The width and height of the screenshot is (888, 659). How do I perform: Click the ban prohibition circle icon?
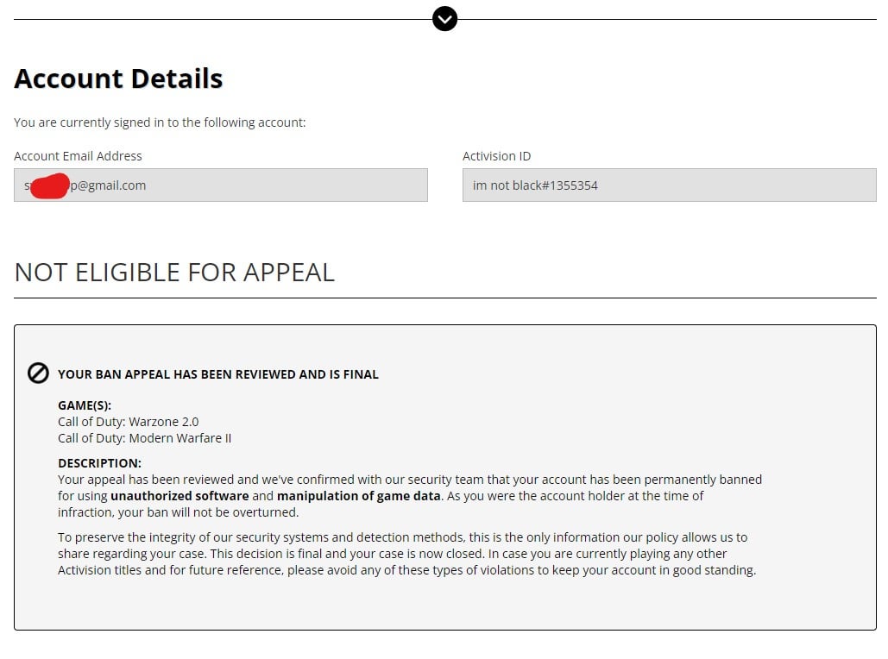pyautogui.click(x=38, y=373)
